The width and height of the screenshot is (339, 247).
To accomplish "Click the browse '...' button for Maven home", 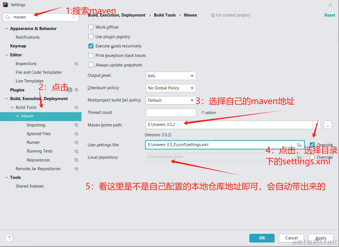I will click(x=328, y=125).
